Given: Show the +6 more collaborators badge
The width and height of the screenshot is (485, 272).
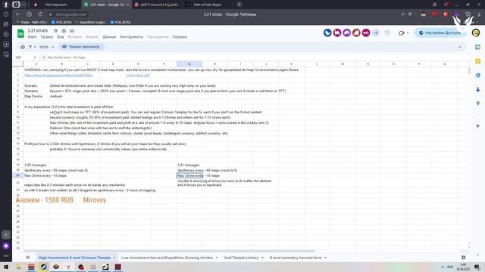Looking at the screenshot, I should tap(376, 32).
